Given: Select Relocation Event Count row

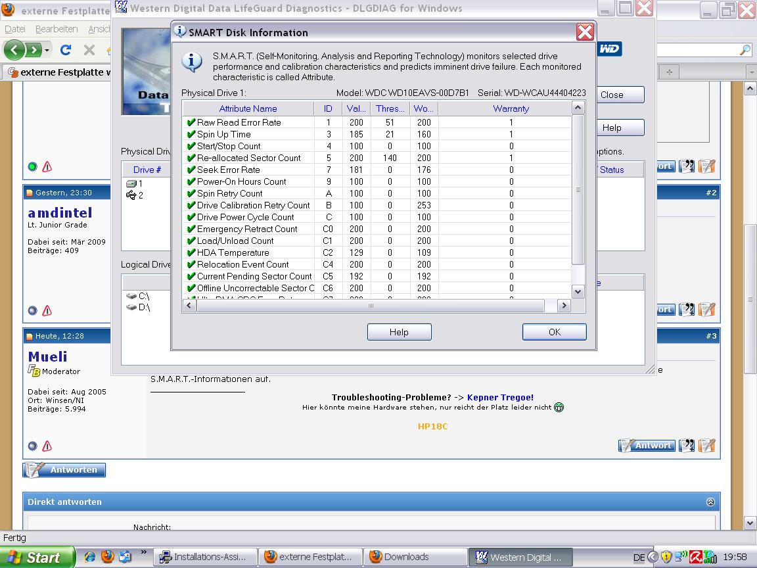Looking at the screenshot, I should pyautogui.click(x=377, y=264).
